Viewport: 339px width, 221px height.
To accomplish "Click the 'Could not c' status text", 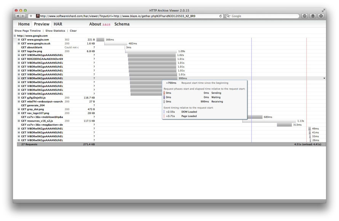I will pyautogui.click(x=72, y=47).
